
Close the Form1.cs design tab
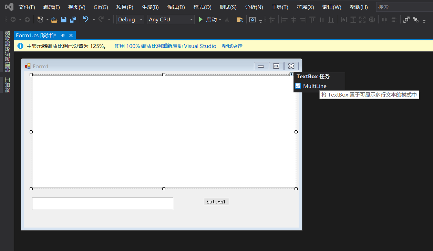[x=71, y=36]
